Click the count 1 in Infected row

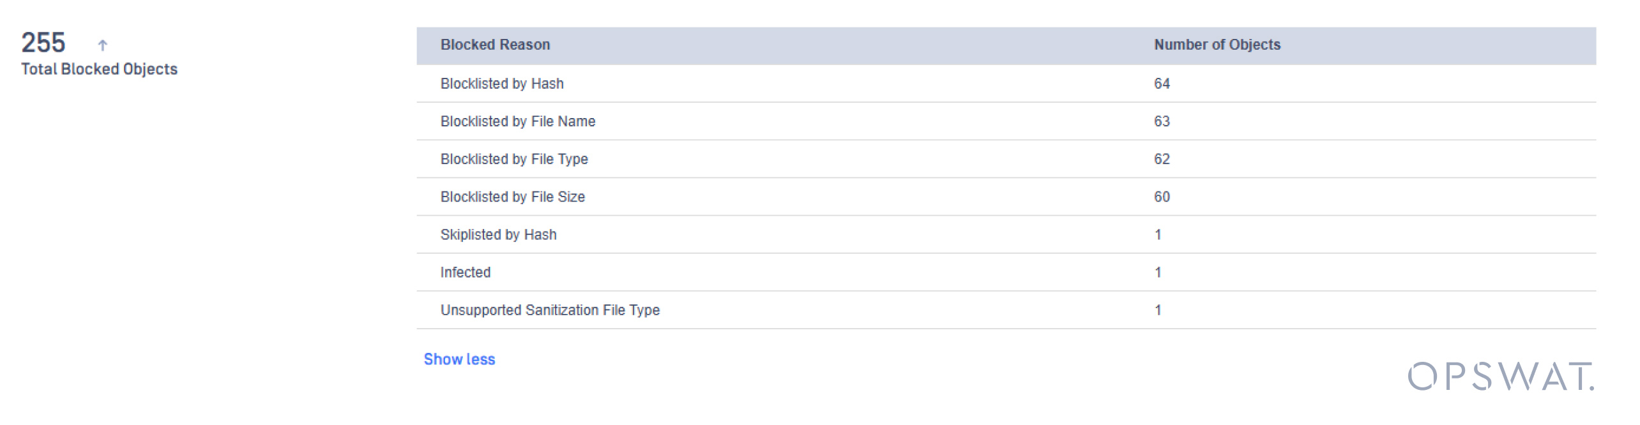tap(1158, 272)
